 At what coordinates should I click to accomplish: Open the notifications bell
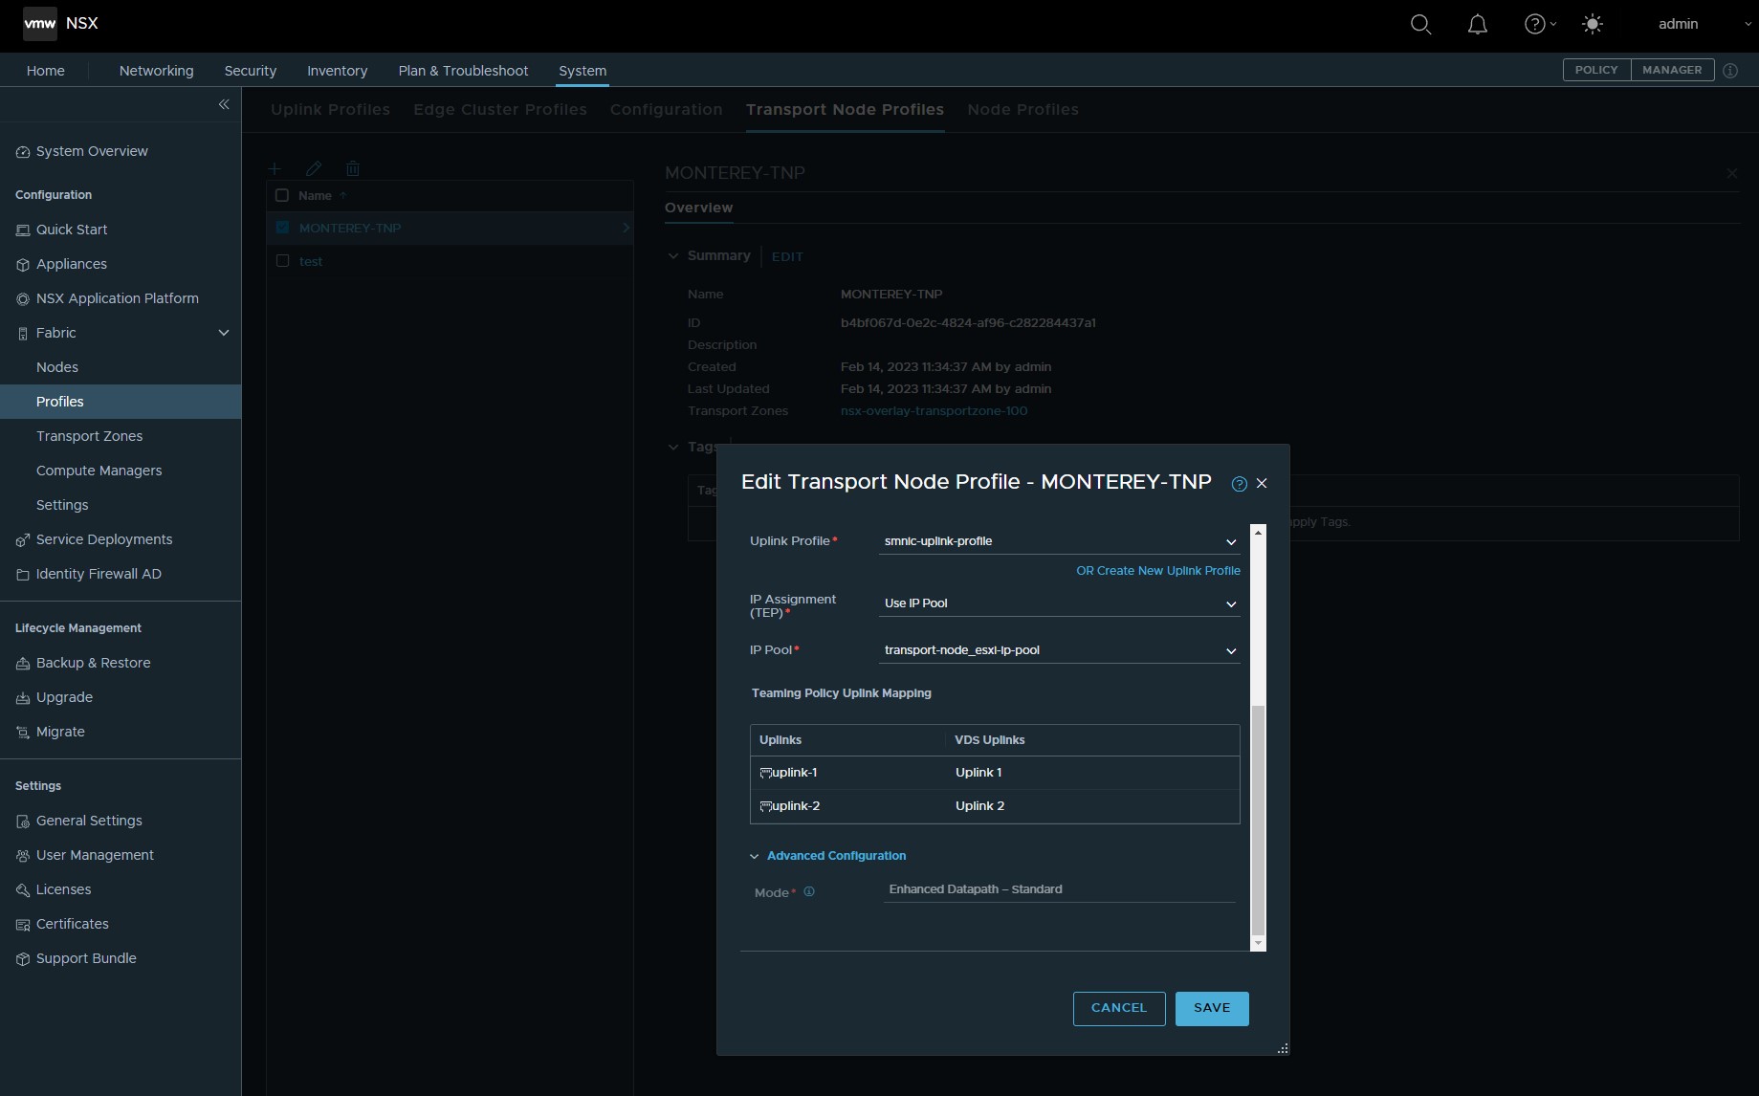(x=1477, y=25)
